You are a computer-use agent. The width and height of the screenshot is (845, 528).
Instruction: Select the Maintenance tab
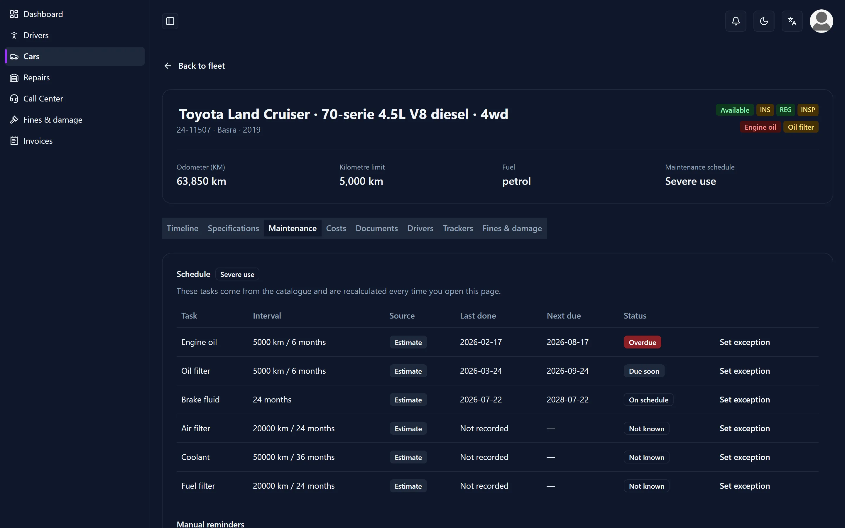point(292,229)
